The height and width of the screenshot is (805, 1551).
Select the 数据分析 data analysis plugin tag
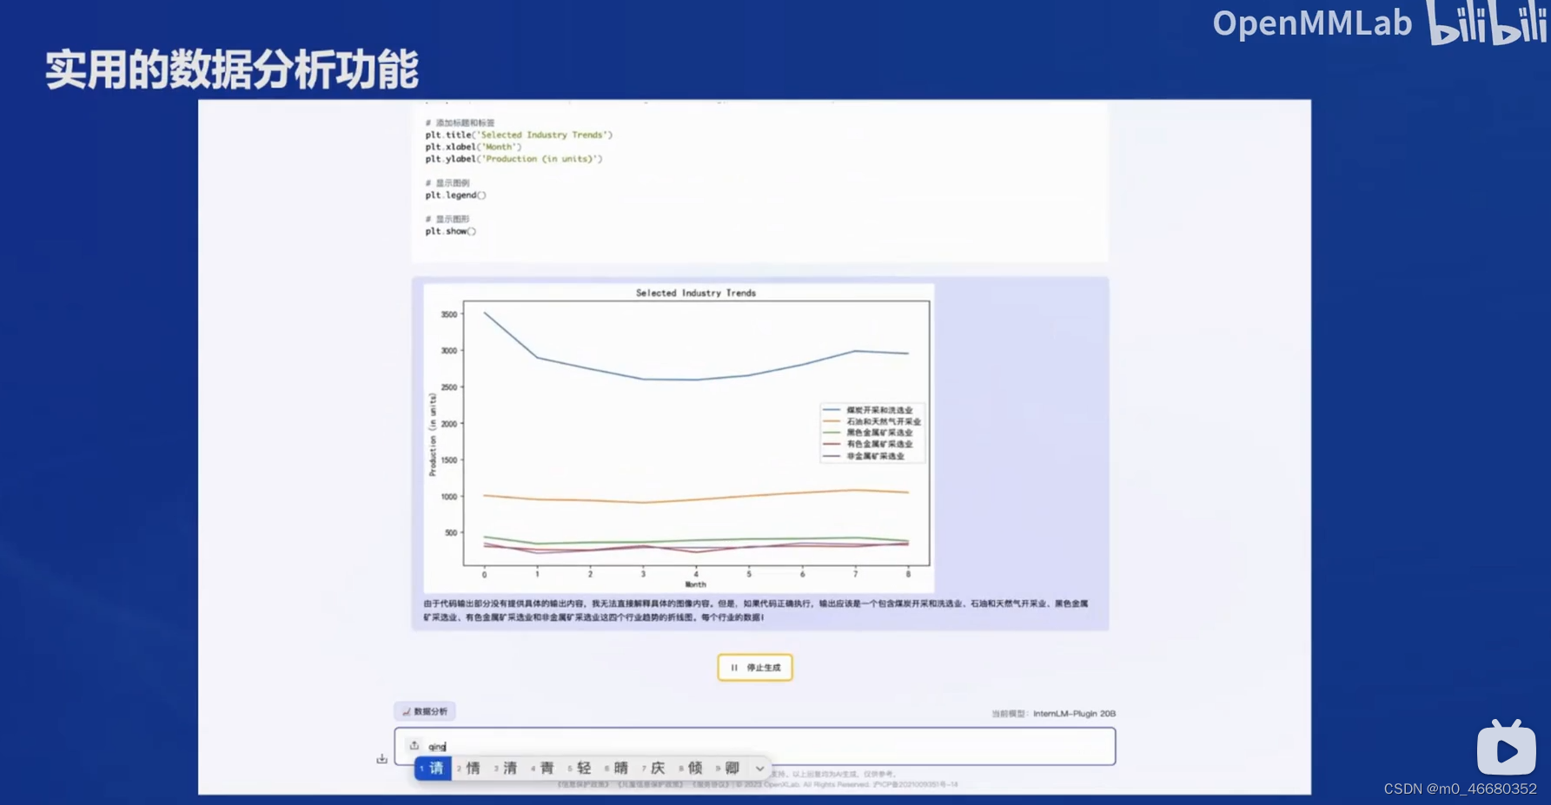click(x=425, y=711)
